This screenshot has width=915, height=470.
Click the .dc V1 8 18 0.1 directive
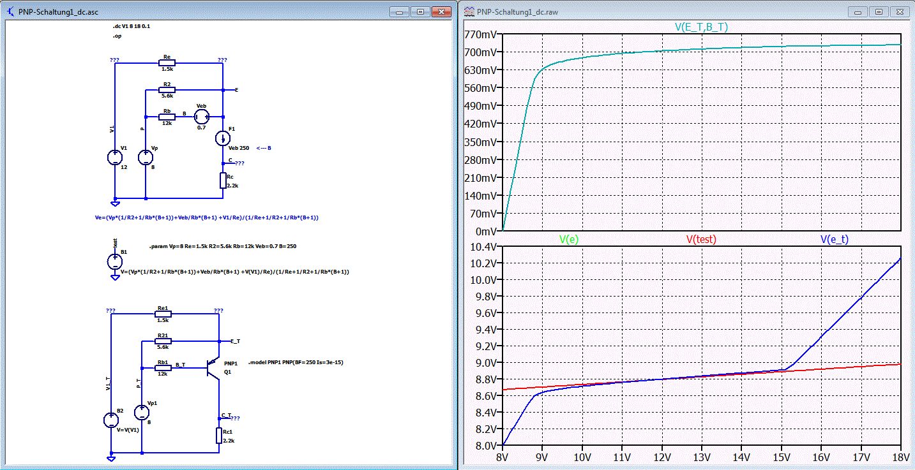tap(131, 26)
